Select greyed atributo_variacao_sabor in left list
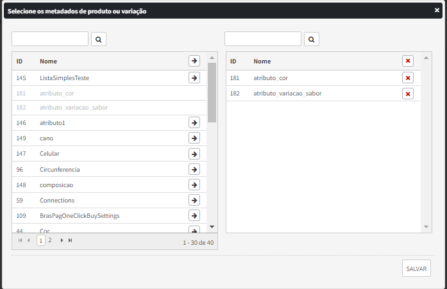Viewport: 447px width, 289px height. [74, 108]
